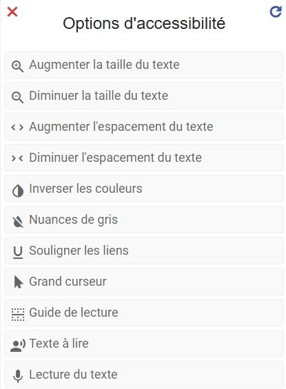Click the invert colors half-drop icon
Screen dimensions: 286x389
(x=18, y=191)
